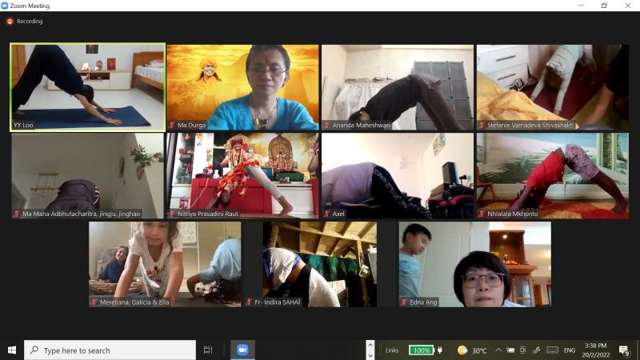The height and width of the screenshot is (360, 640).
Task: Open the Windows Start menu
Action: [x=12, y=350]
